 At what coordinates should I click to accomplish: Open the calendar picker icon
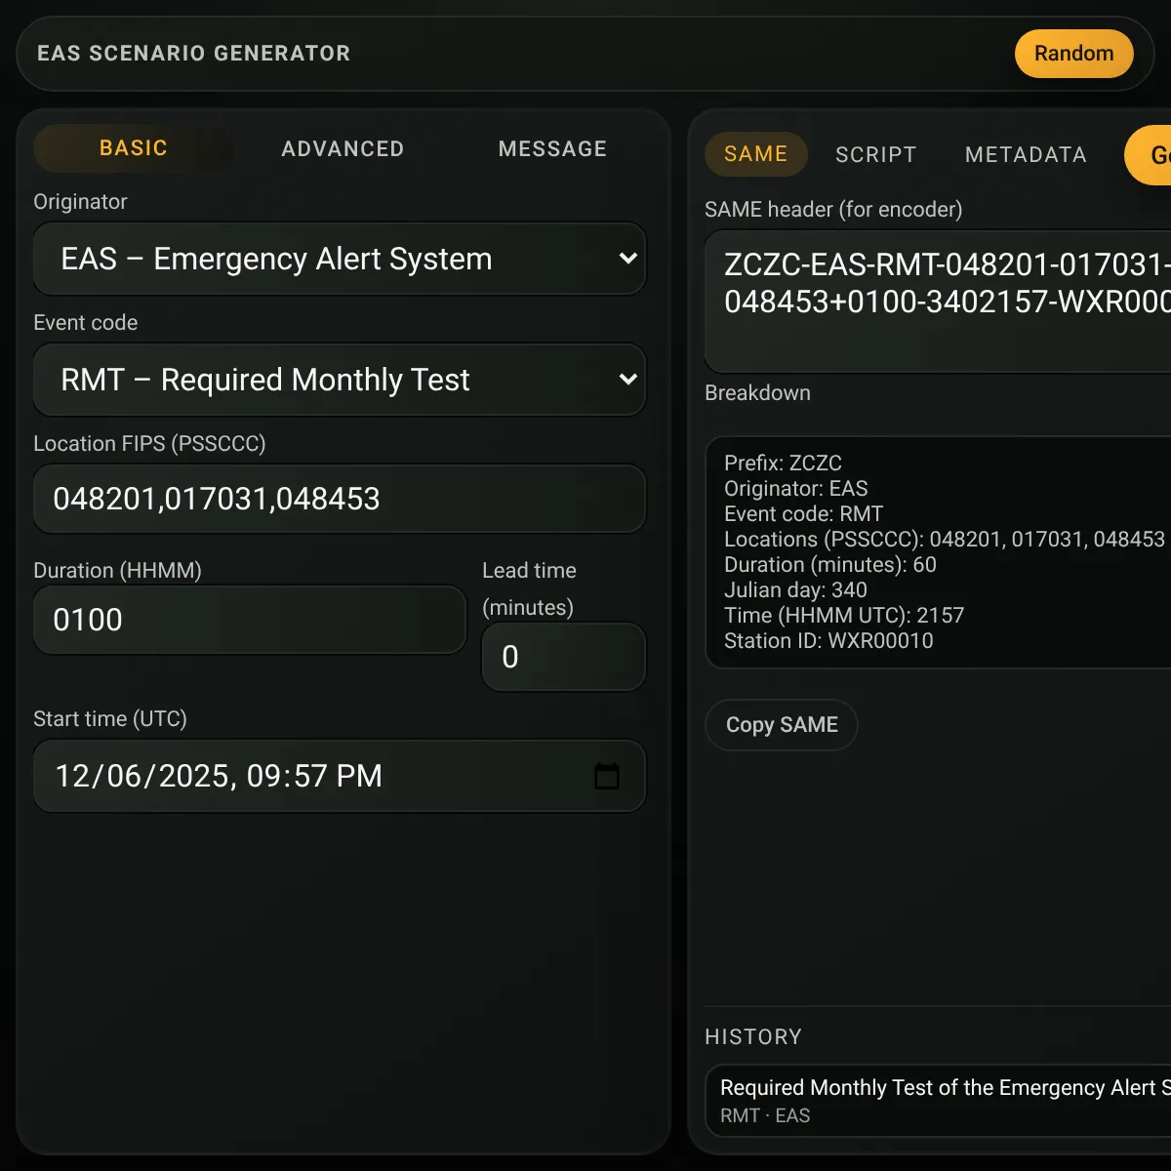point(607,776)
